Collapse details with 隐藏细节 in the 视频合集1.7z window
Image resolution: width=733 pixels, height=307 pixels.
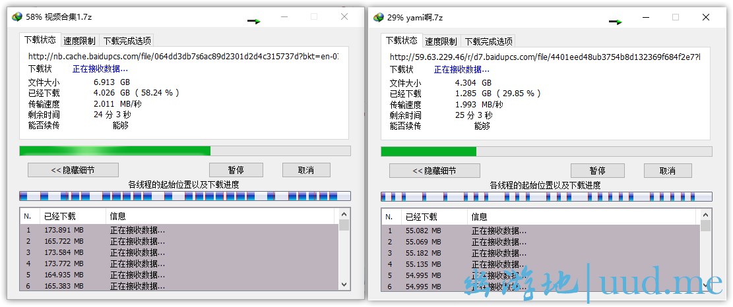pos(73,170)
